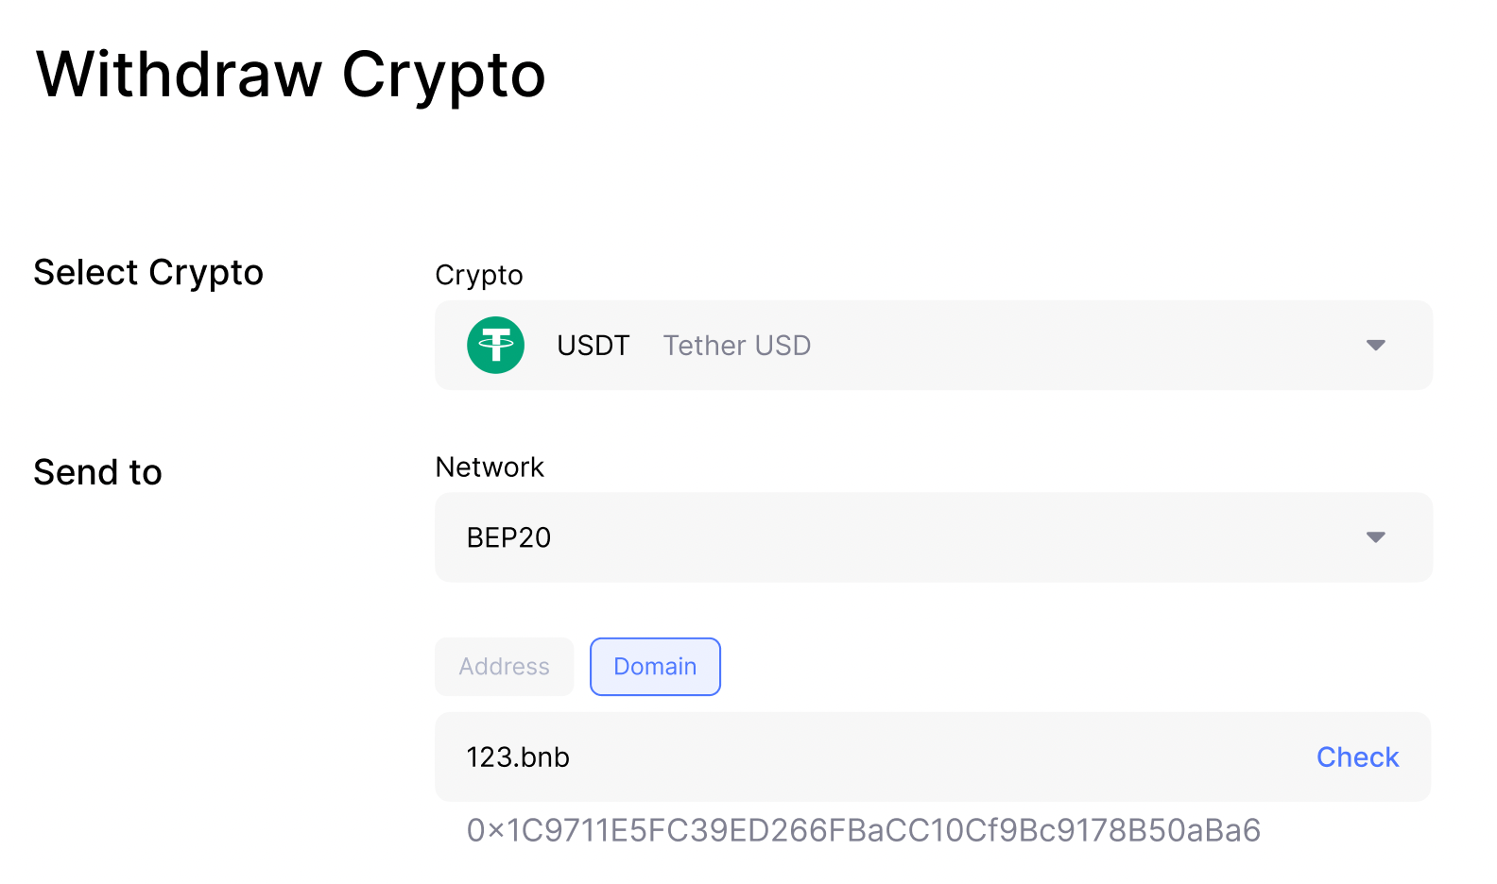Click the 123.bnb domain text

pos(518,757)
